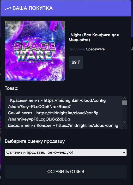The image size is (133, 185).
Task: Open the SpaceWare seller profile link
Action: [95, 49]
